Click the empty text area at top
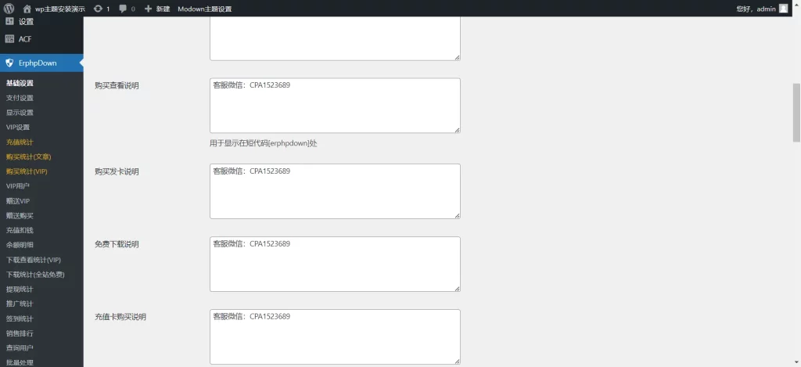 pos(335,38)
